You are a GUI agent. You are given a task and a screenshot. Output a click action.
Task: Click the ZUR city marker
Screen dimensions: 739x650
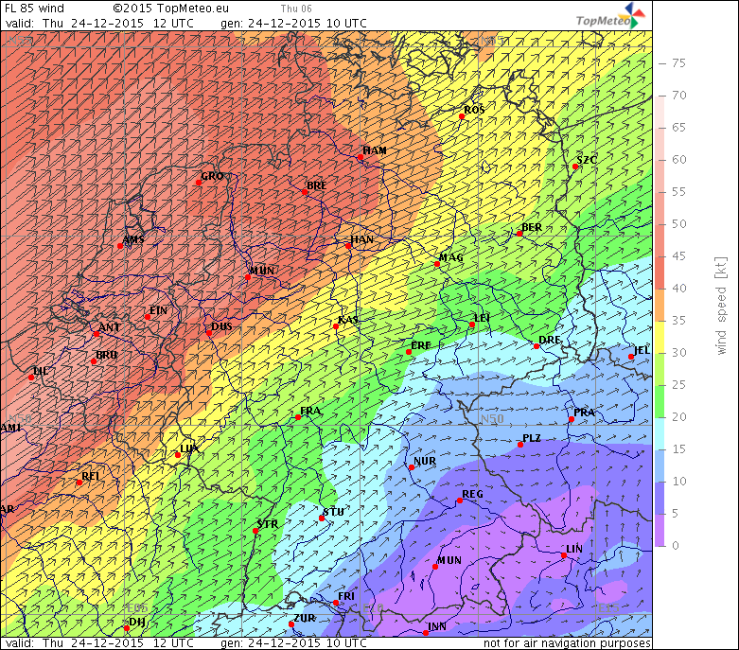[x=291, y=624]
